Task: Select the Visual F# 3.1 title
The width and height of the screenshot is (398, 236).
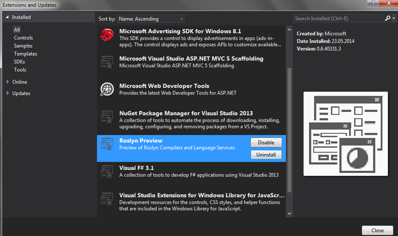Action: coord(136,168)
